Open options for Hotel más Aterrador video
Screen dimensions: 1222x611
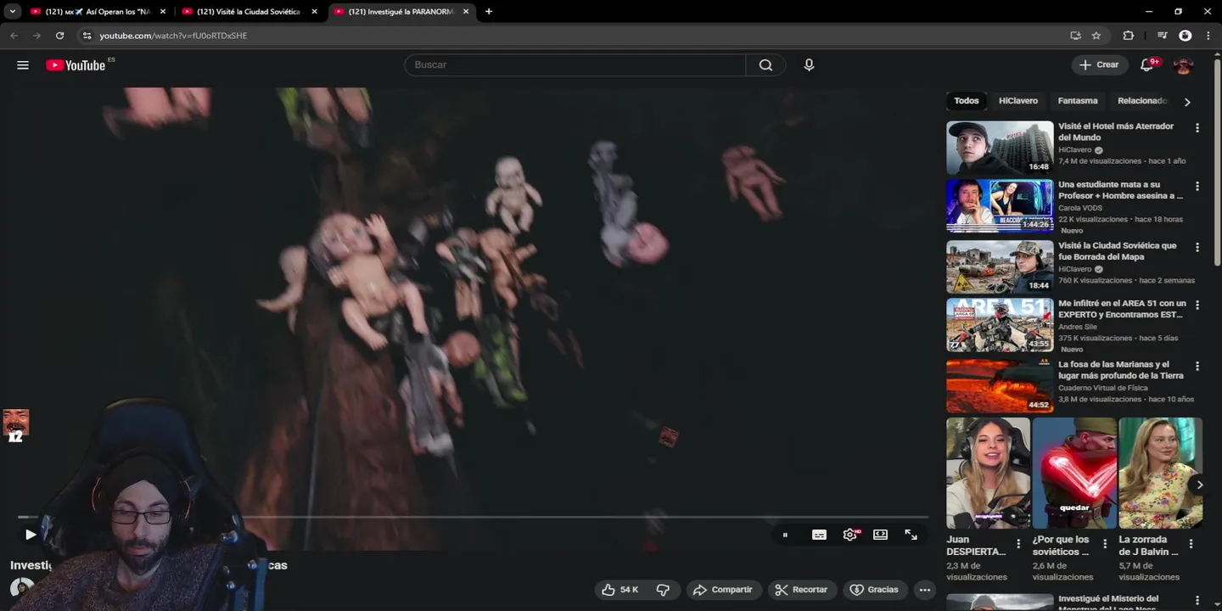1197,128
